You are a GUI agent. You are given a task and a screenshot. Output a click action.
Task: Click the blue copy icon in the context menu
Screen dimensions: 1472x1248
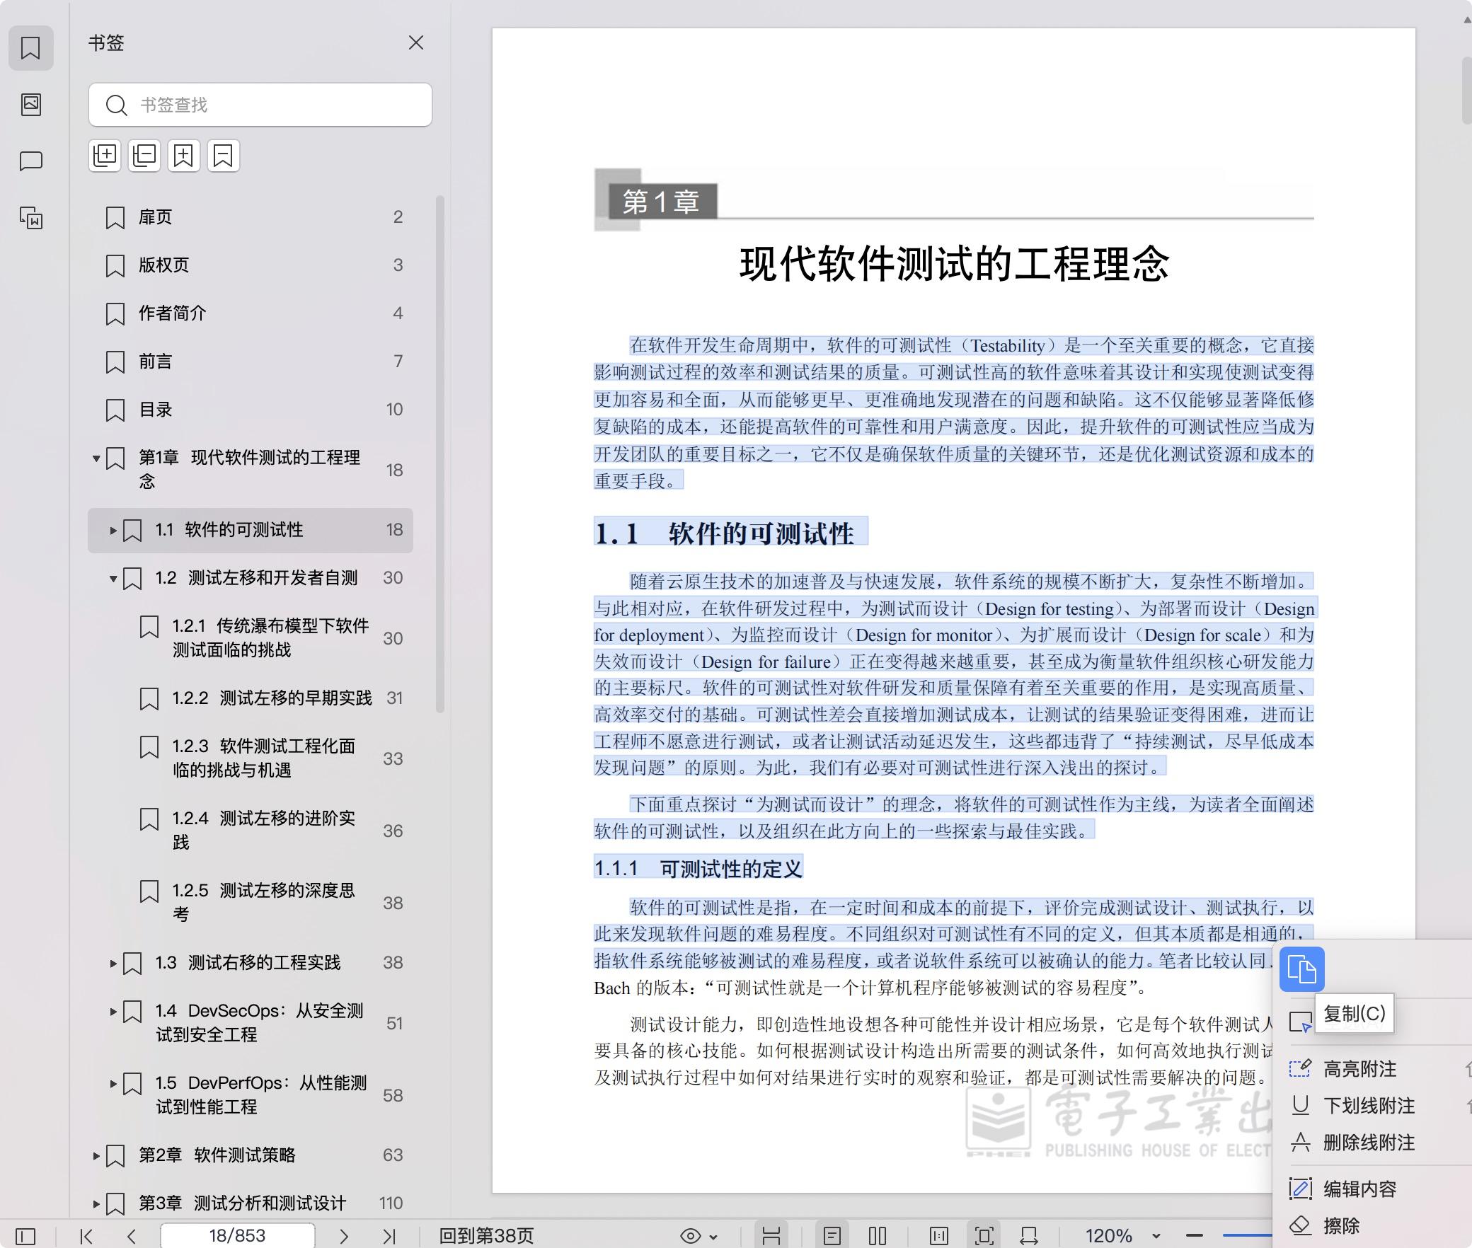tap(1301, 969)
